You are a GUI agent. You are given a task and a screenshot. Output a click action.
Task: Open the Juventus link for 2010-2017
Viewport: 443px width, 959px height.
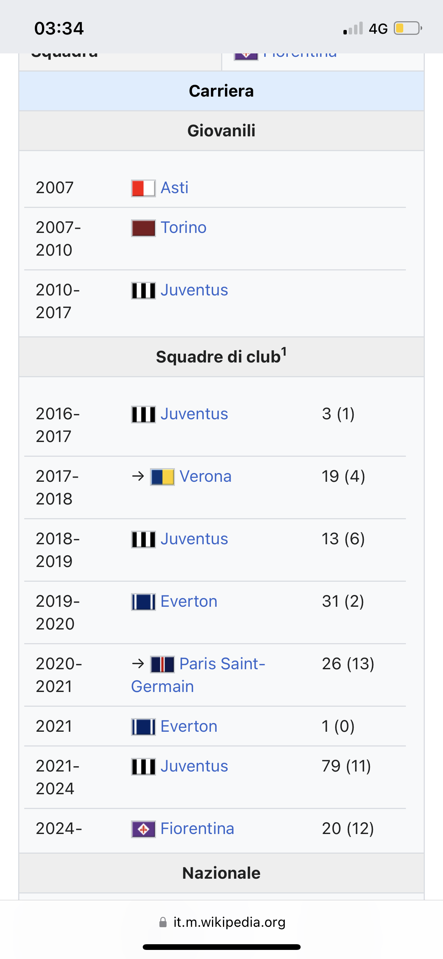click(x=194, y=290)
